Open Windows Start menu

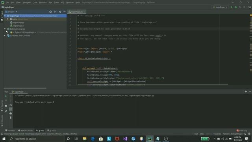coord(4,138)
